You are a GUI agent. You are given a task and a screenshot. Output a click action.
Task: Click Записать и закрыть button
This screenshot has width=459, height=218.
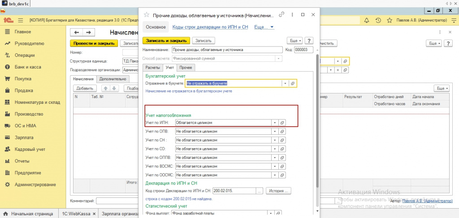166,41
